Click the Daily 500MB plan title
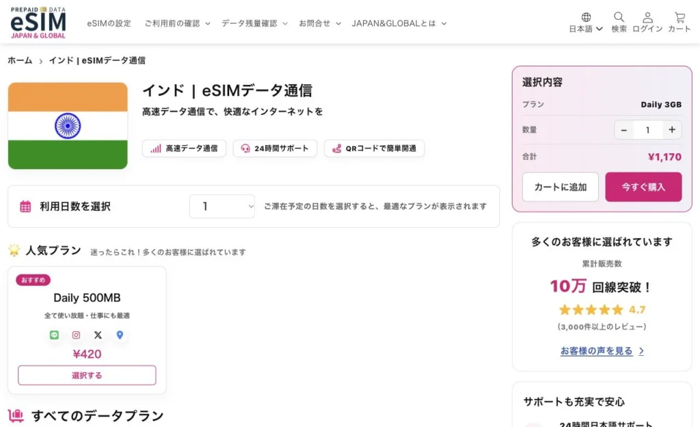 coord(87,298)
